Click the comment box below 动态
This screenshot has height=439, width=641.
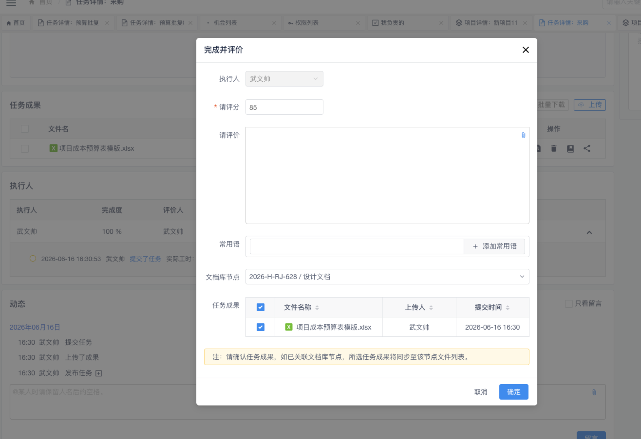coord(308,402)
